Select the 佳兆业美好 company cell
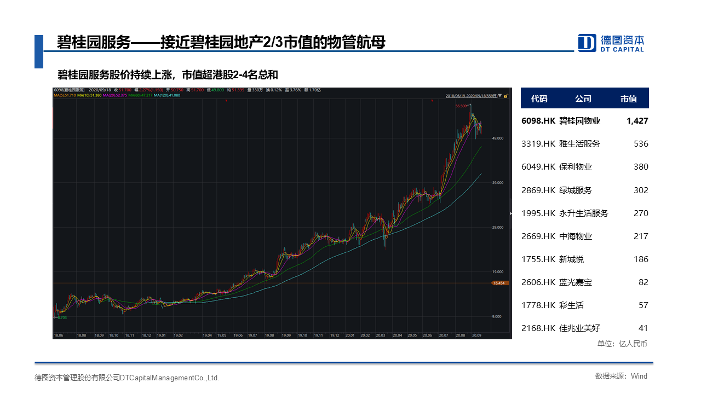The height and width of the screenshot is (394, 701). point(580,328)
